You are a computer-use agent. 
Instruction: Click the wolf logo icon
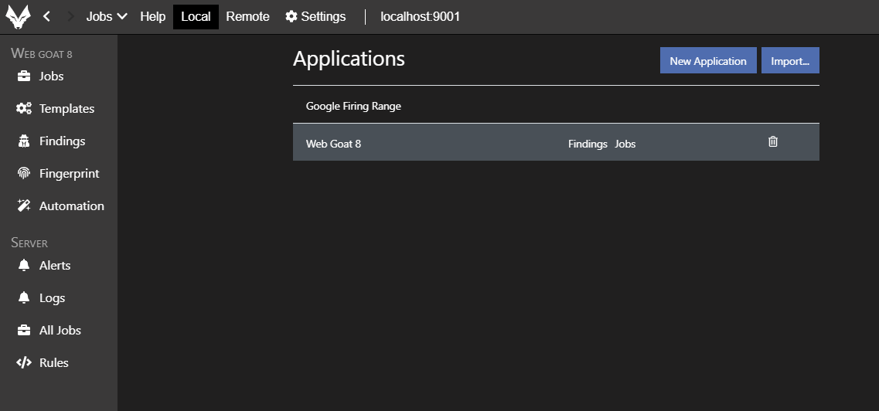(x=18, y=17)
